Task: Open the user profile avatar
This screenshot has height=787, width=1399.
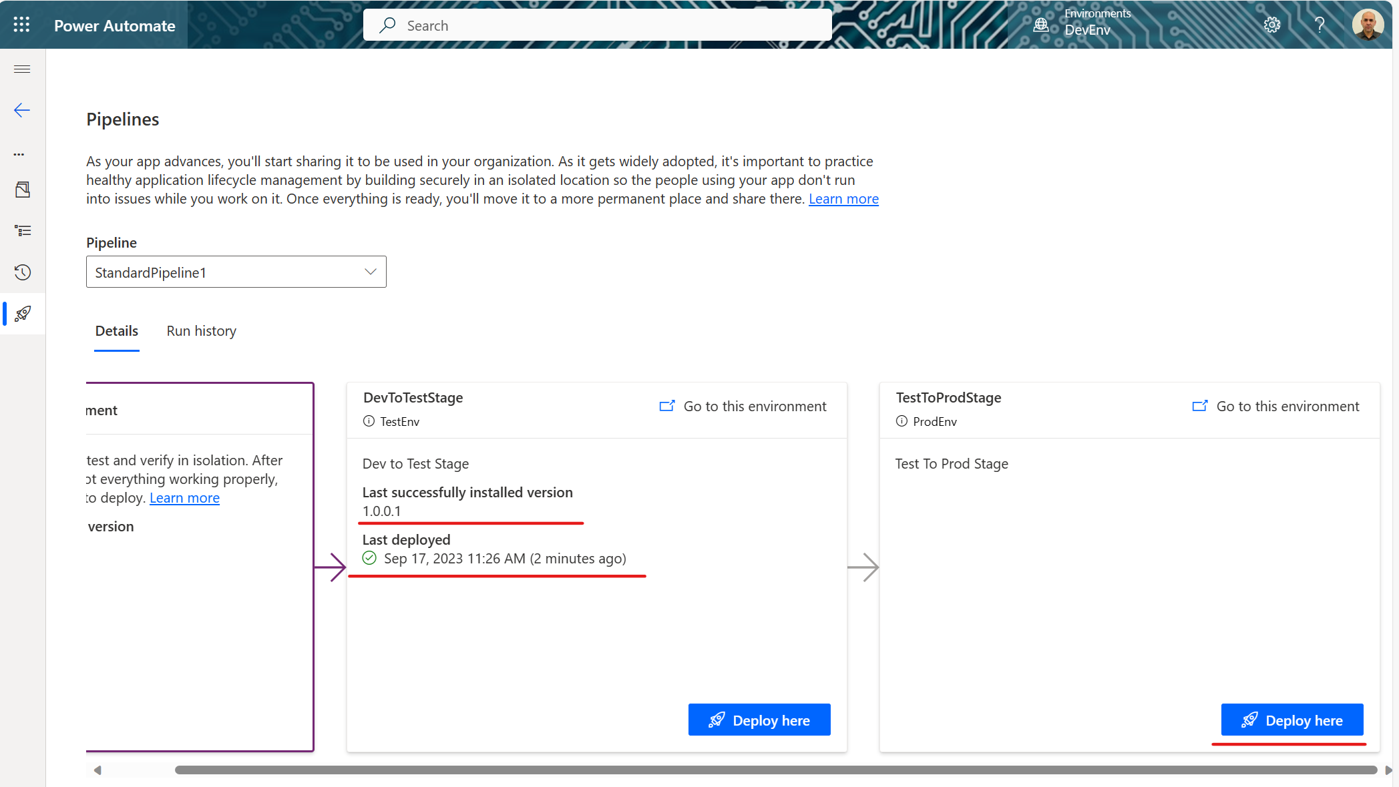Action: (x=1367, y=25)
